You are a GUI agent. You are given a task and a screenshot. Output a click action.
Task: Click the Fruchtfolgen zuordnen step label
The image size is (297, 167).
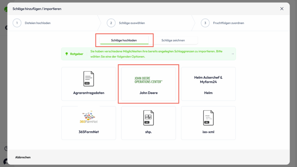[x=229, y=23]
